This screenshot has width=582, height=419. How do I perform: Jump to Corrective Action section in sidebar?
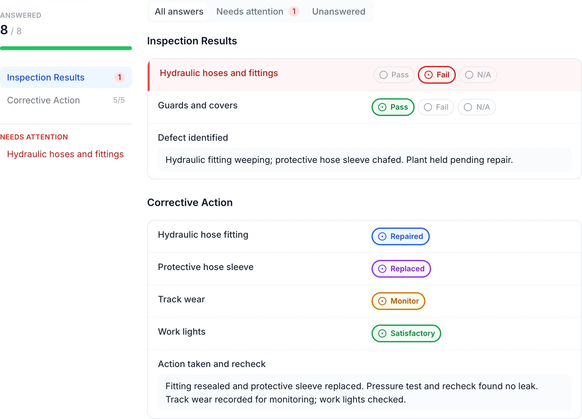tap(66, 100)
